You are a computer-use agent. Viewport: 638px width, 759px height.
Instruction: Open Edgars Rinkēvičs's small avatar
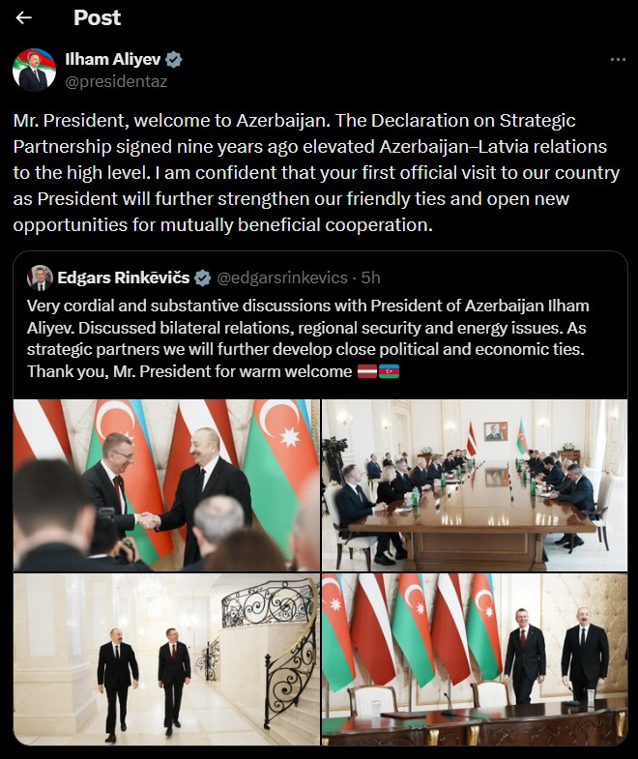coord(41,277)
